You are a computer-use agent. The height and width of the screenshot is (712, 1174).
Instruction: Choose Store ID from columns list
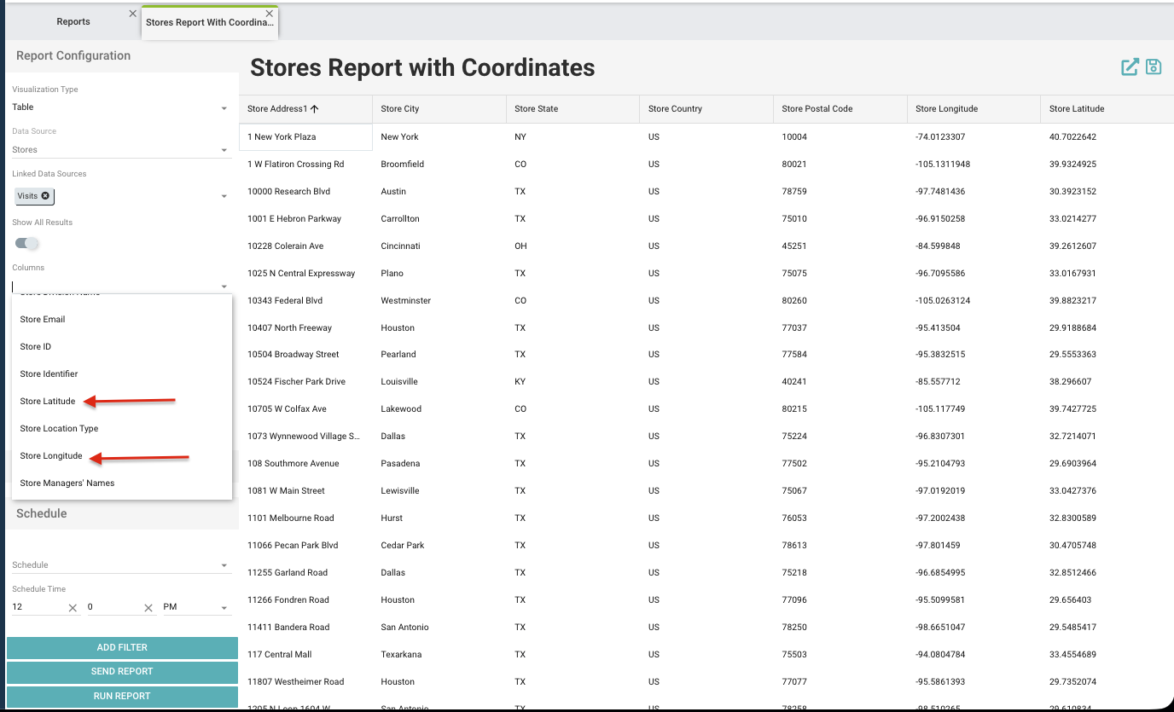122,347
